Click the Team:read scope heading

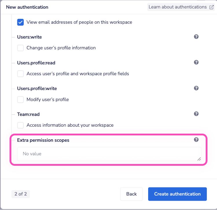click(x=28, y=114)
